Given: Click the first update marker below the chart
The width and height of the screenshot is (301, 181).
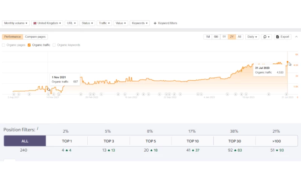Looking at the screenshot, I should tap(14, 94).
